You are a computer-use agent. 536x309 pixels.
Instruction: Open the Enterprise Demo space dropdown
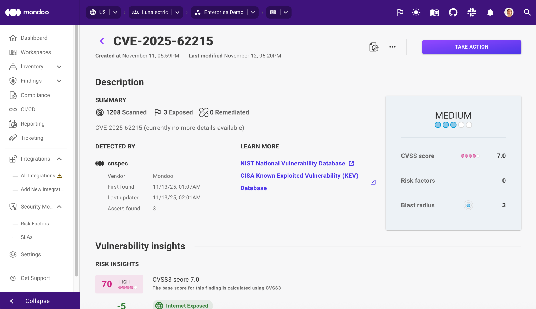(253, 12)
